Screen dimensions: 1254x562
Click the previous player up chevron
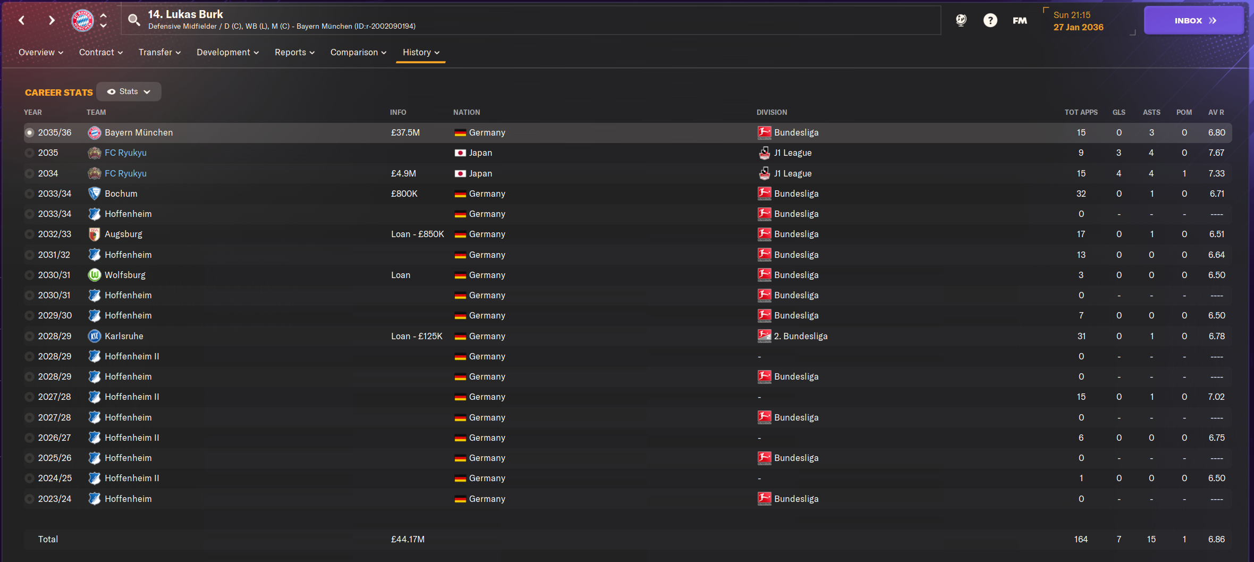coord(104,15)
